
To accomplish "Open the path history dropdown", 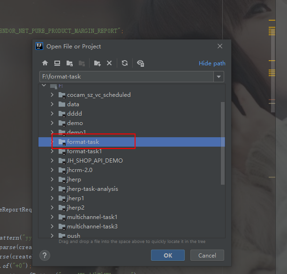I will click(x=219, y=77).
